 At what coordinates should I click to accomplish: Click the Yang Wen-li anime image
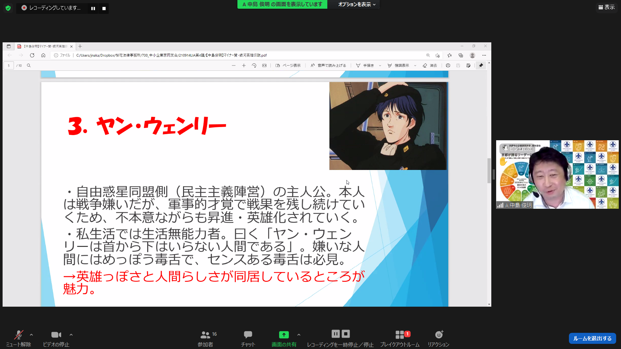[x=388, y=126]
